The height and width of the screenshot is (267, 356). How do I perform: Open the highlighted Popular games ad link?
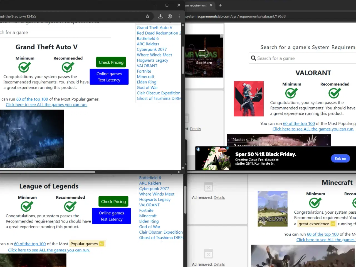[84, 244]
